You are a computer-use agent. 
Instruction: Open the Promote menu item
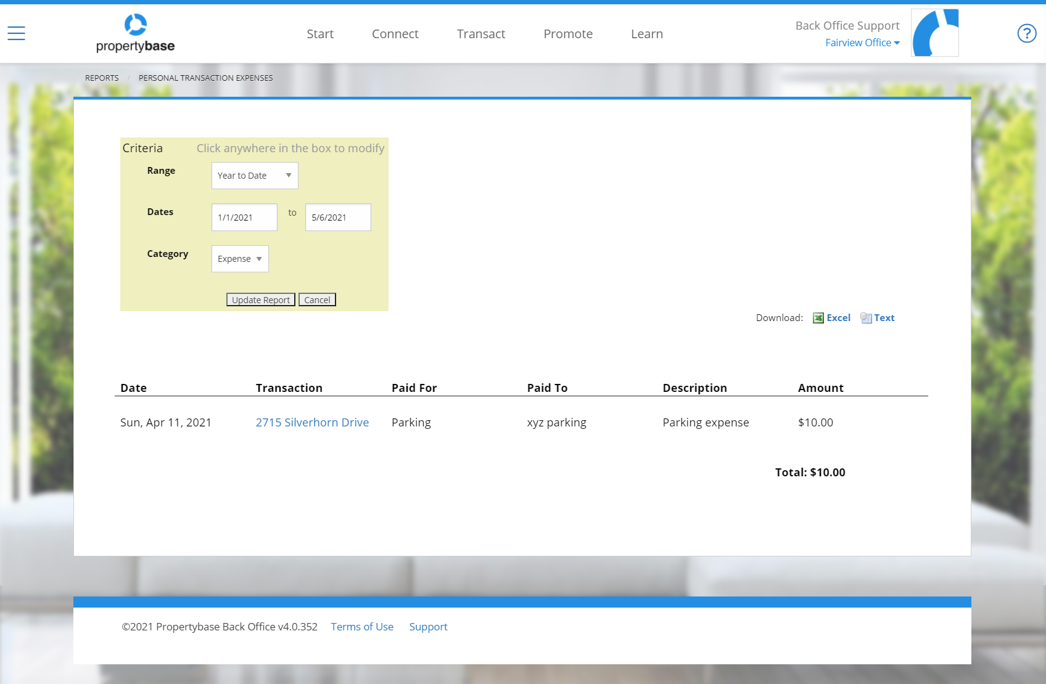(x=567, y=34)
